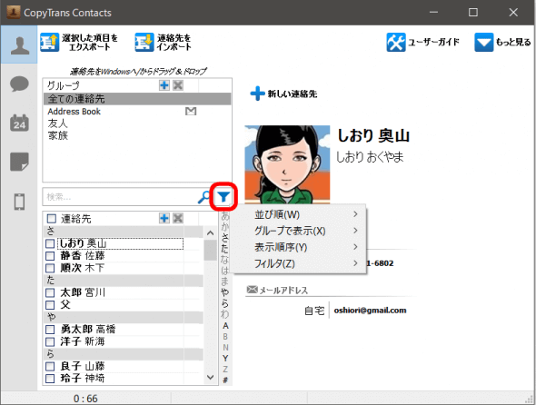Click the もっと見る label

513,42
